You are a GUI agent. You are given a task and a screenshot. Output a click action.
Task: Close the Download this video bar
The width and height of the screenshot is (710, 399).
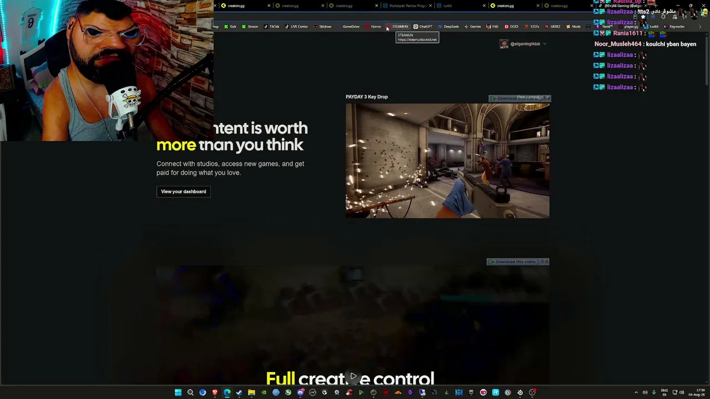[546, 262]
